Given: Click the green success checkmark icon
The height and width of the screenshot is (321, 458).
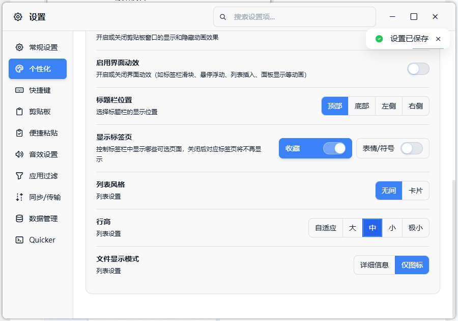Looking at the screenshot, I should tap(379, 39).
